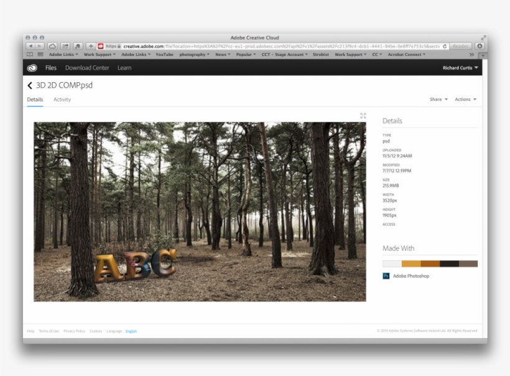
Task: Reload the page using the address bar icon
Action: pos(445,46)
